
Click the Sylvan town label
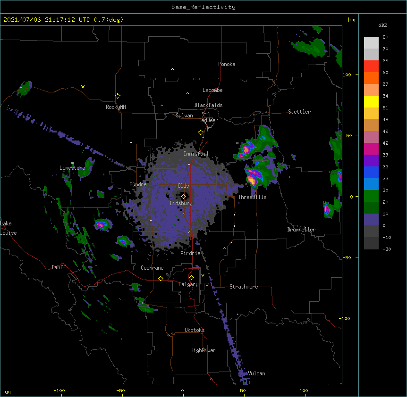point(184,116)
